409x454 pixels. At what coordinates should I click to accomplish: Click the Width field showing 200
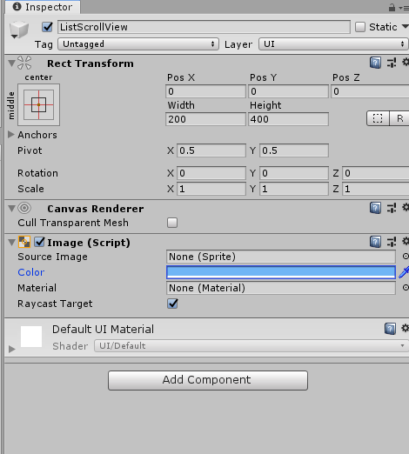pos(205,119)
